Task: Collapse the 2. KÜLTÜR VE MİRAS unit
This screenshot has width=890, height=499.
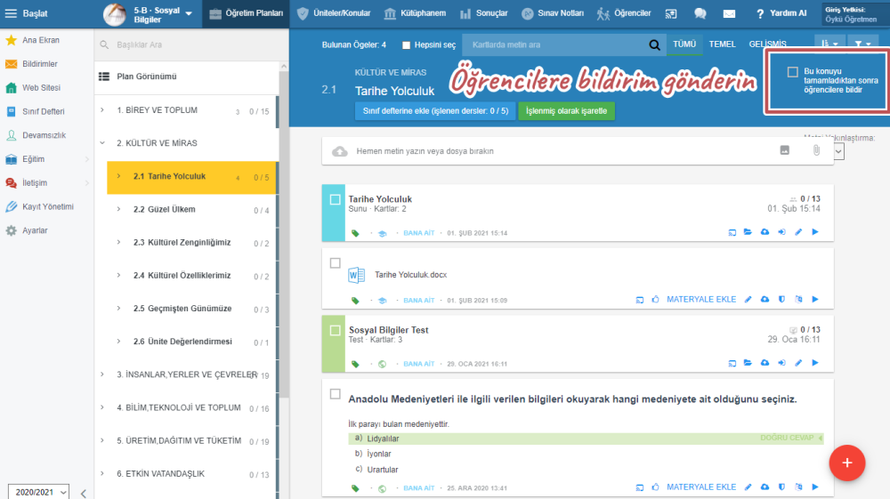Action: pyautogui.click(x=102, y=143)
